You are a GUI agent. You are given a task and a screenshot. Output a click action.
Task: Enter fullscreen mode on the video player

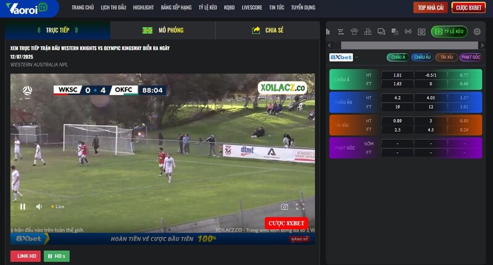pyautogui.click(x=300, y=206)
